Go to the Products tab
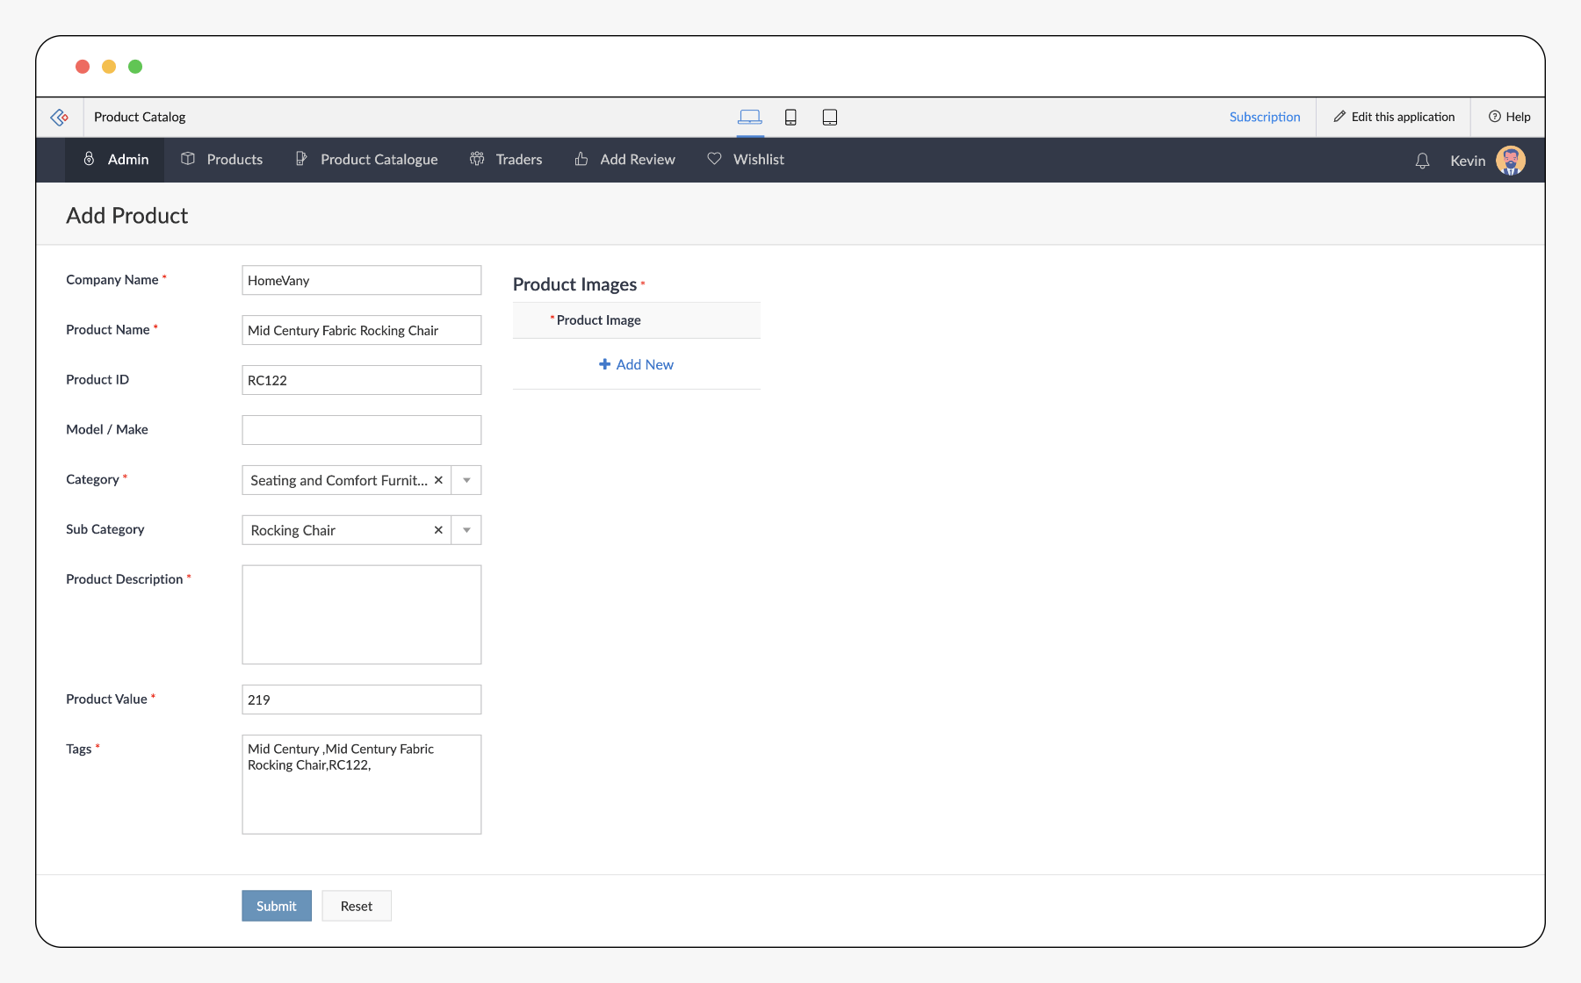The width and height of the screenshot is (1581, 983). (222, 160)
